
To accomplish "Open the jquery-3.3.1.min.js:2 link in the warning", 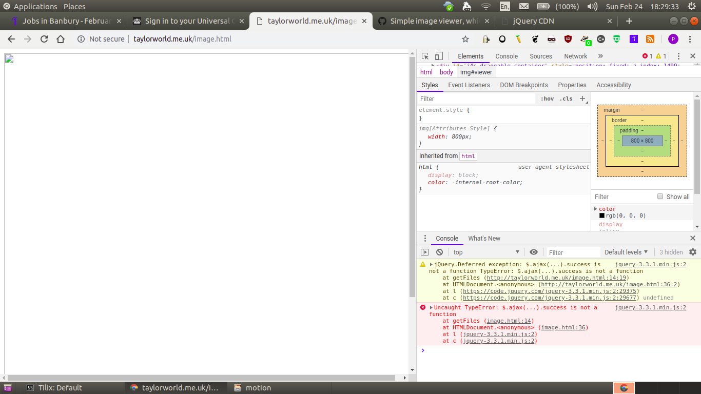I will [x=651, y=264].
